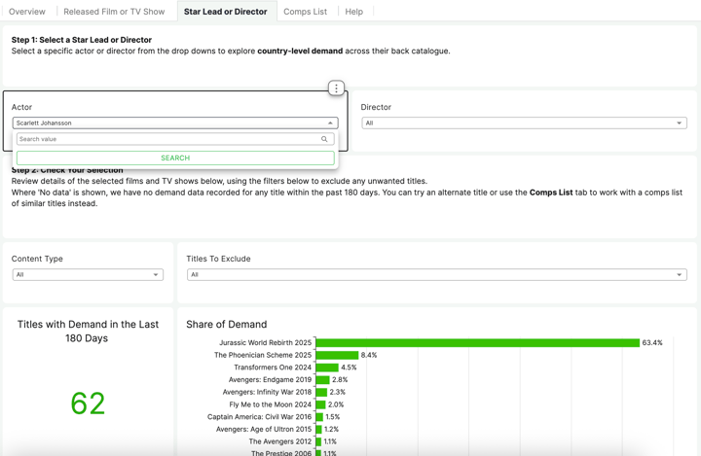701x456 pixels.
Task: Click the Avengers: Infinity War 2018 bar
Action: [321, 393]
